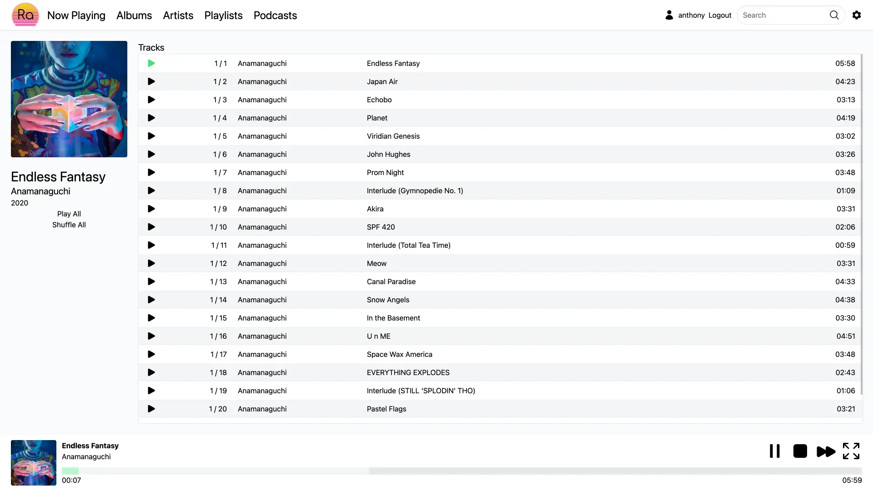Play the track John Hughes
The height and width of the screenshot is (491, 873).
click(x=151, y=154)
